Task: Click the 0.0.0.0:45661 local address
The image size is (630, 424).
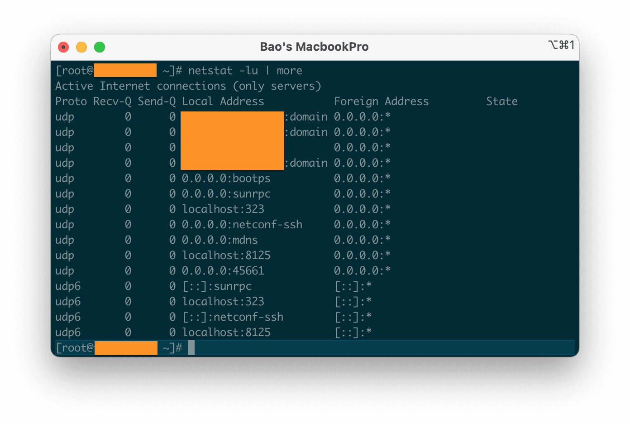Action: click(223, 271)
